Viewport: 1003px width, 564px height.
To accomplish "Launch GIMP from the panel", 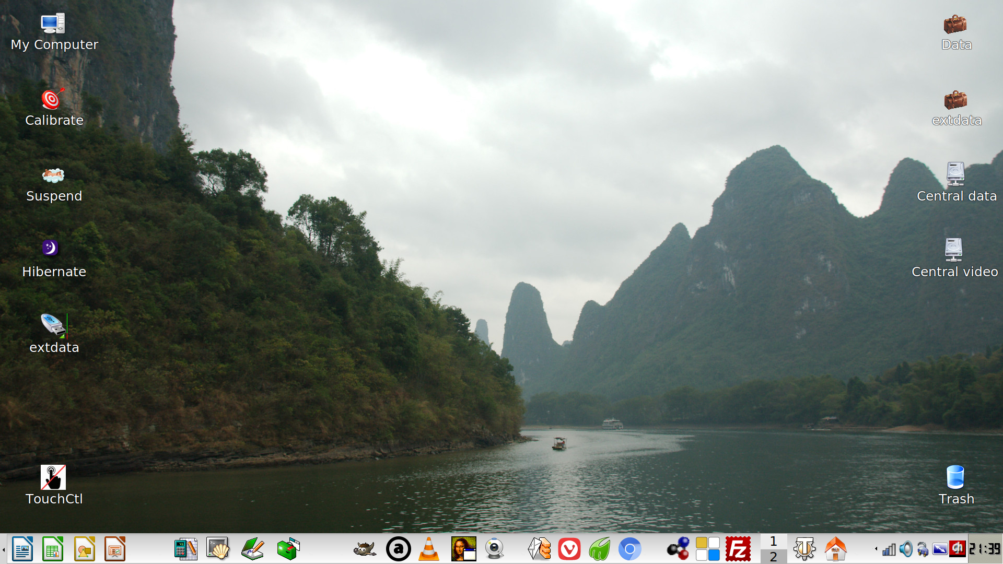I will click(x=365, y=549).
